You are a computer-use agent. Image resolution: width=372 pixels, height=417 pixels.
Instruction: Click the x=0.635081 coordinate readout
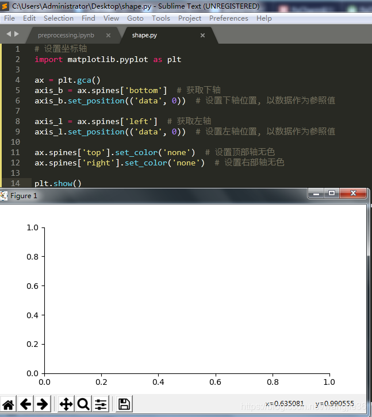point(285,404)
